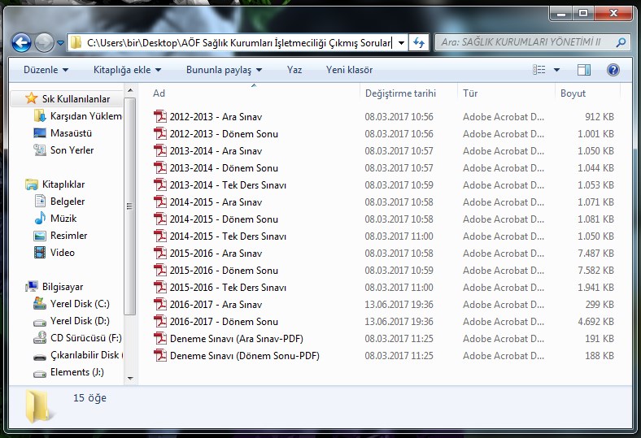Image resolution: width=641 pixels, height=438 pixels.
Task: Select Deneme Sınavı (Dönem Sonu-PDF) file
Action: click(244, 356)
